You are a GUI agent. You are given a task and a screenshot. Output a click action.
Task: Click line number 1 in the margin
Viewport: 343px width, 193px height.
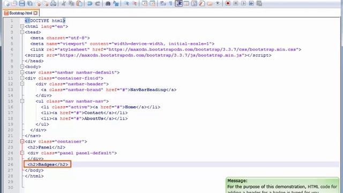(12, 21)
